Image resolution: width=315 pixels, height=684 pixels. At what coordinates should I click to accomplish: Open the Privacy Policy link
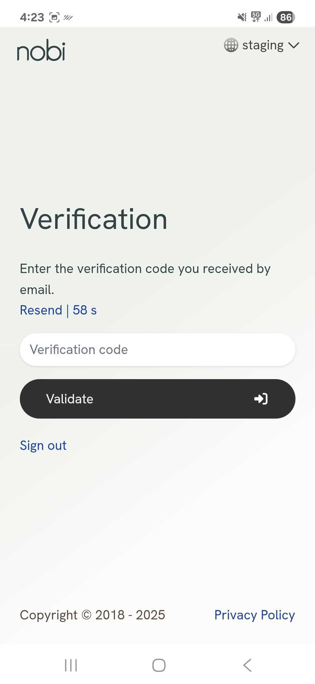tap(255, 615)
